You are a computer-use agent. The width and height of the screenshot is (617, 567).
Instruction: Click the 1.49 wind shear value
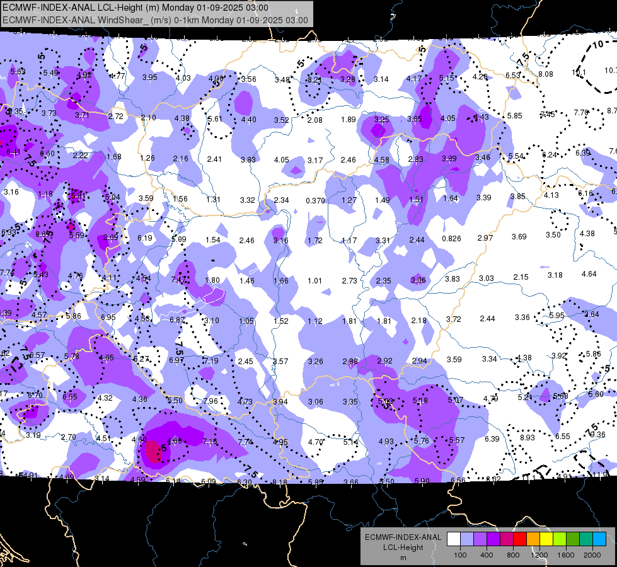(382, 200)
